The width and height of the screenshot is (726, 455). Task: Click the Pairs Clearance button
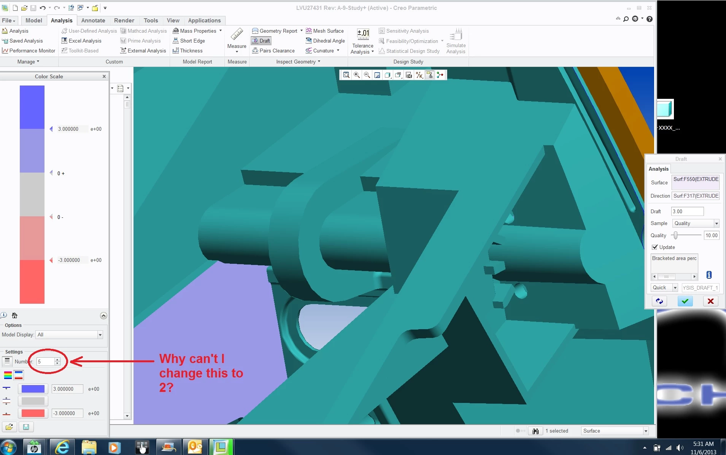click(x=273, y=51)
